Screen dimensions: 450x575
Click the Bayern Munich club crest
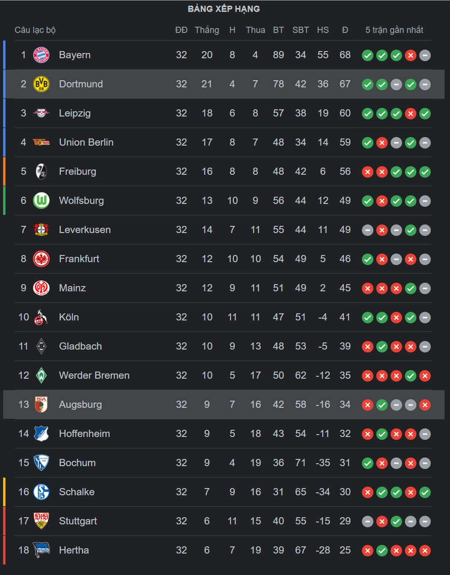point(41,55)
